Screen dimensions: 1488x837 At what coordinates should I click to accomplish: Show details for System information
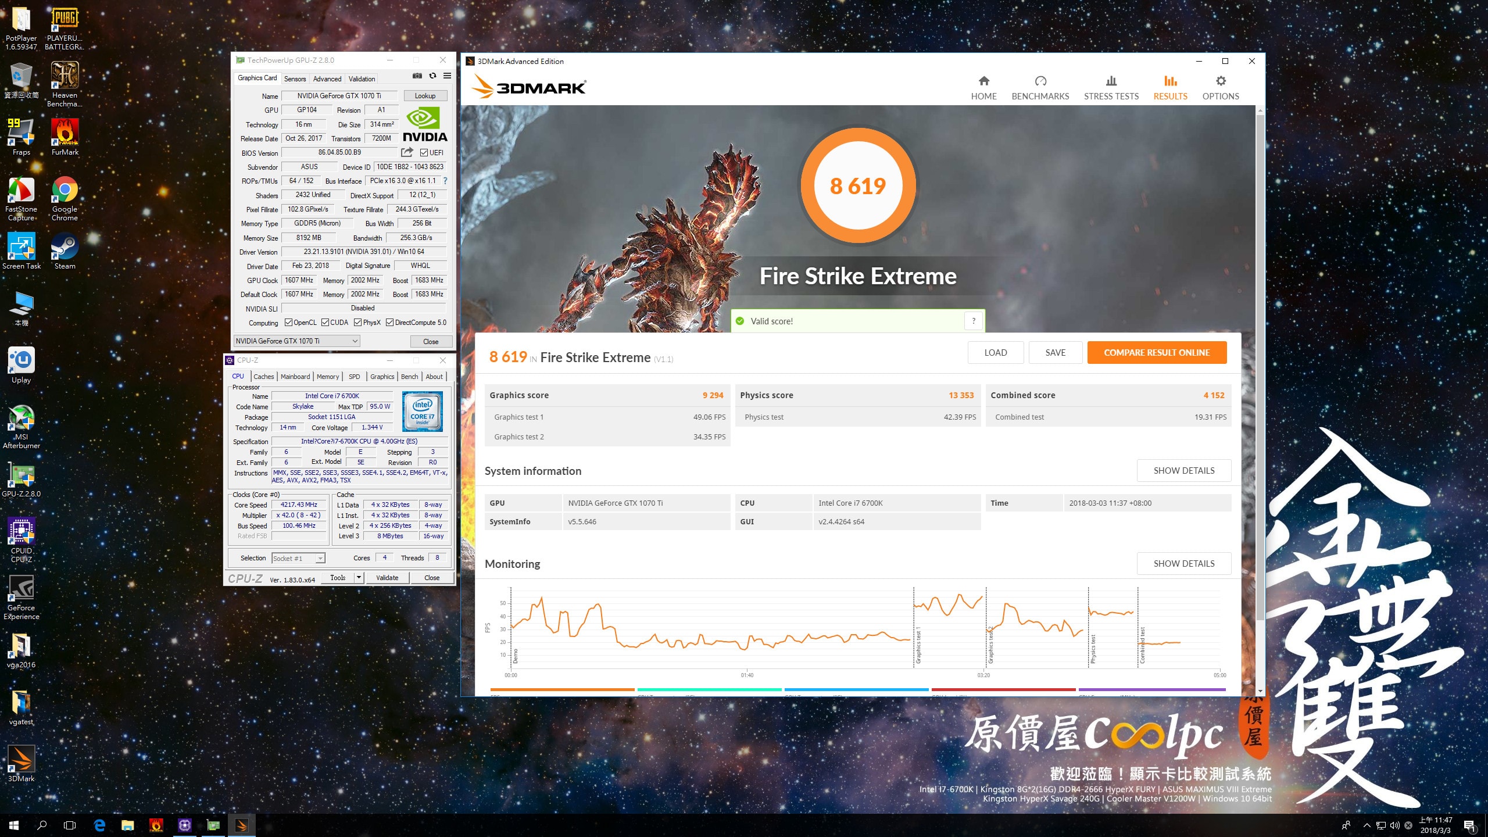point(1183,470)
